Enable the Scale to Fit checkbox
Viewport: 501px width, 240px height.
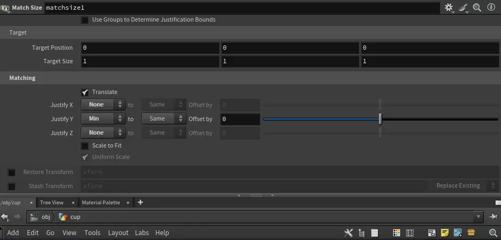tap(85, 146)
